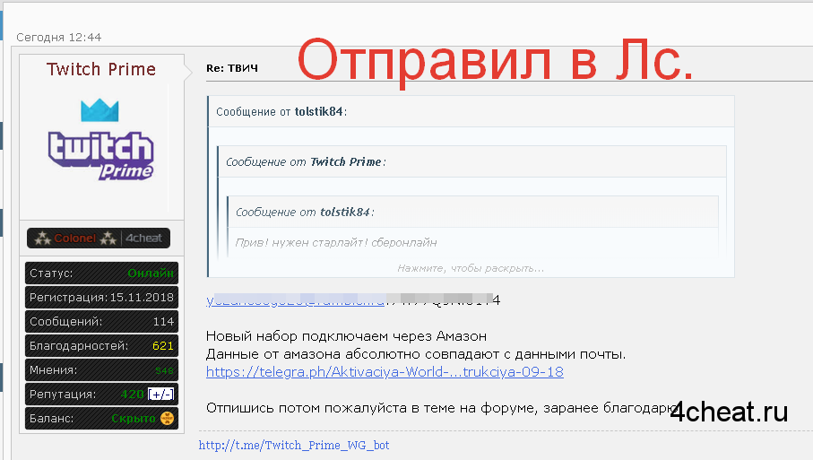Click the post title 'Re: ТВИЧ'
Viewport: 813px width, 460px height.
click(232, 68)
